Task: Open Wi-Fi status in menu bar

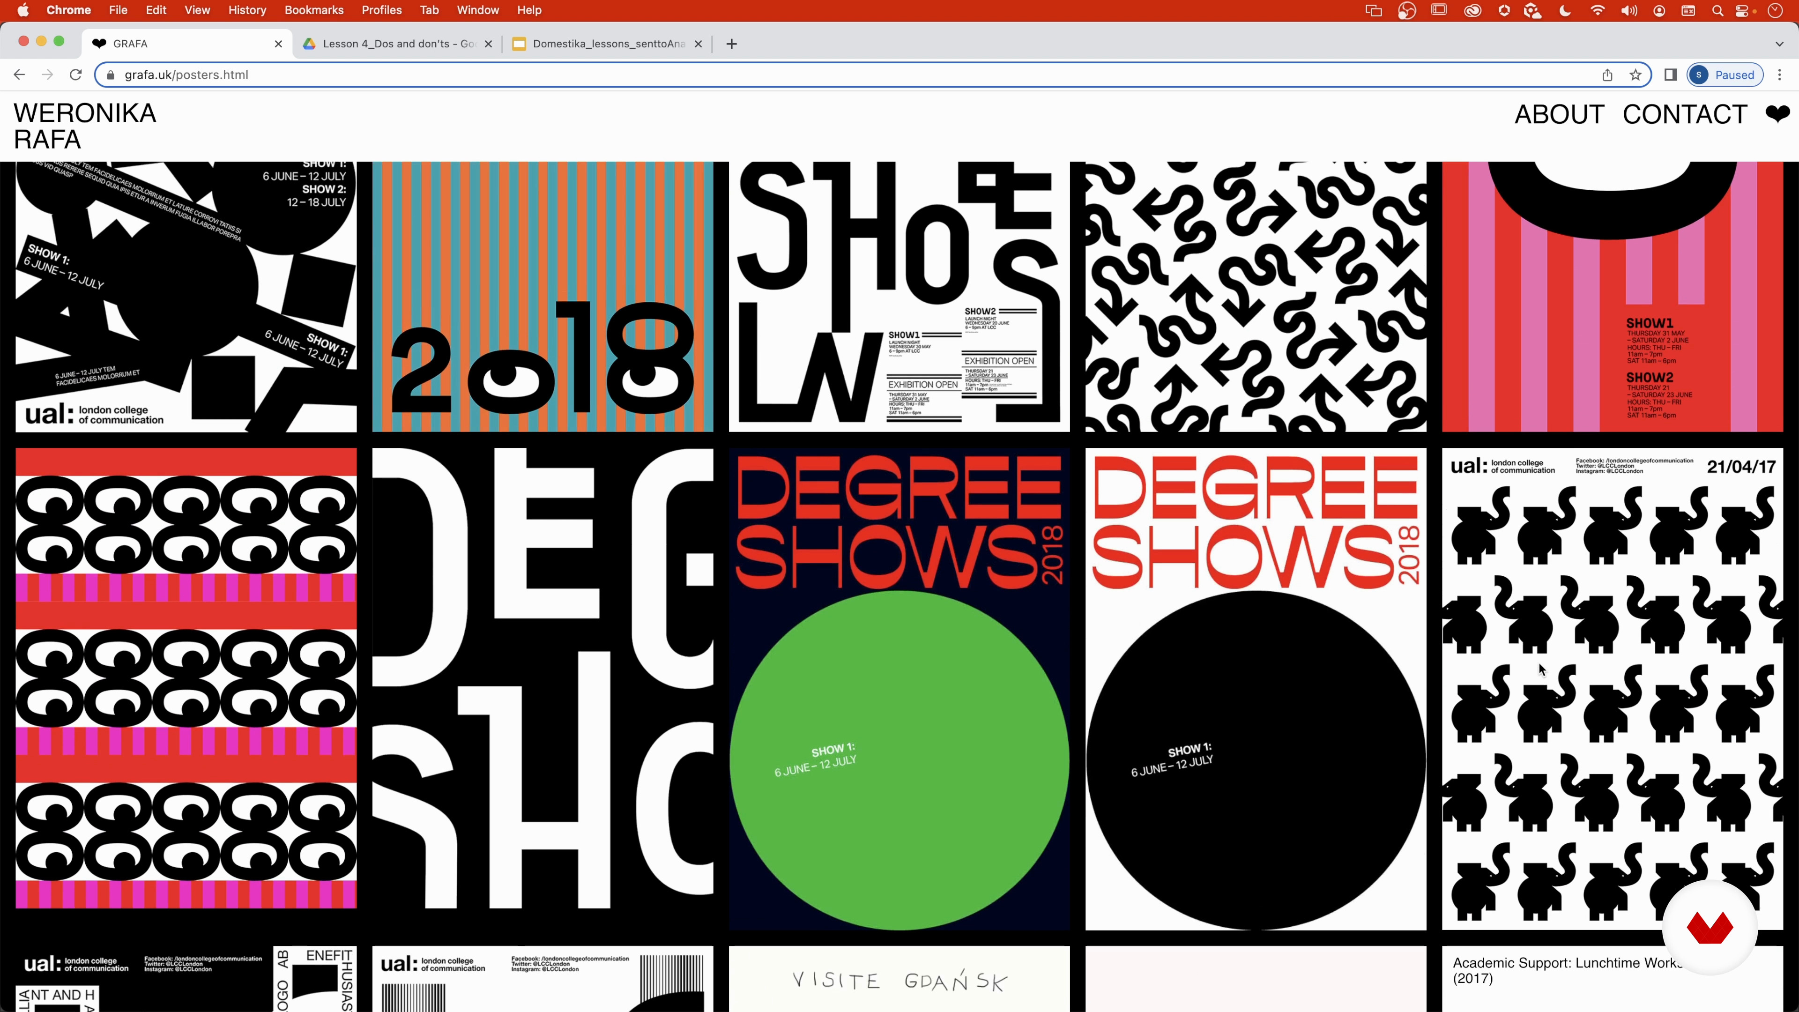Action: tap(1597, 10)
